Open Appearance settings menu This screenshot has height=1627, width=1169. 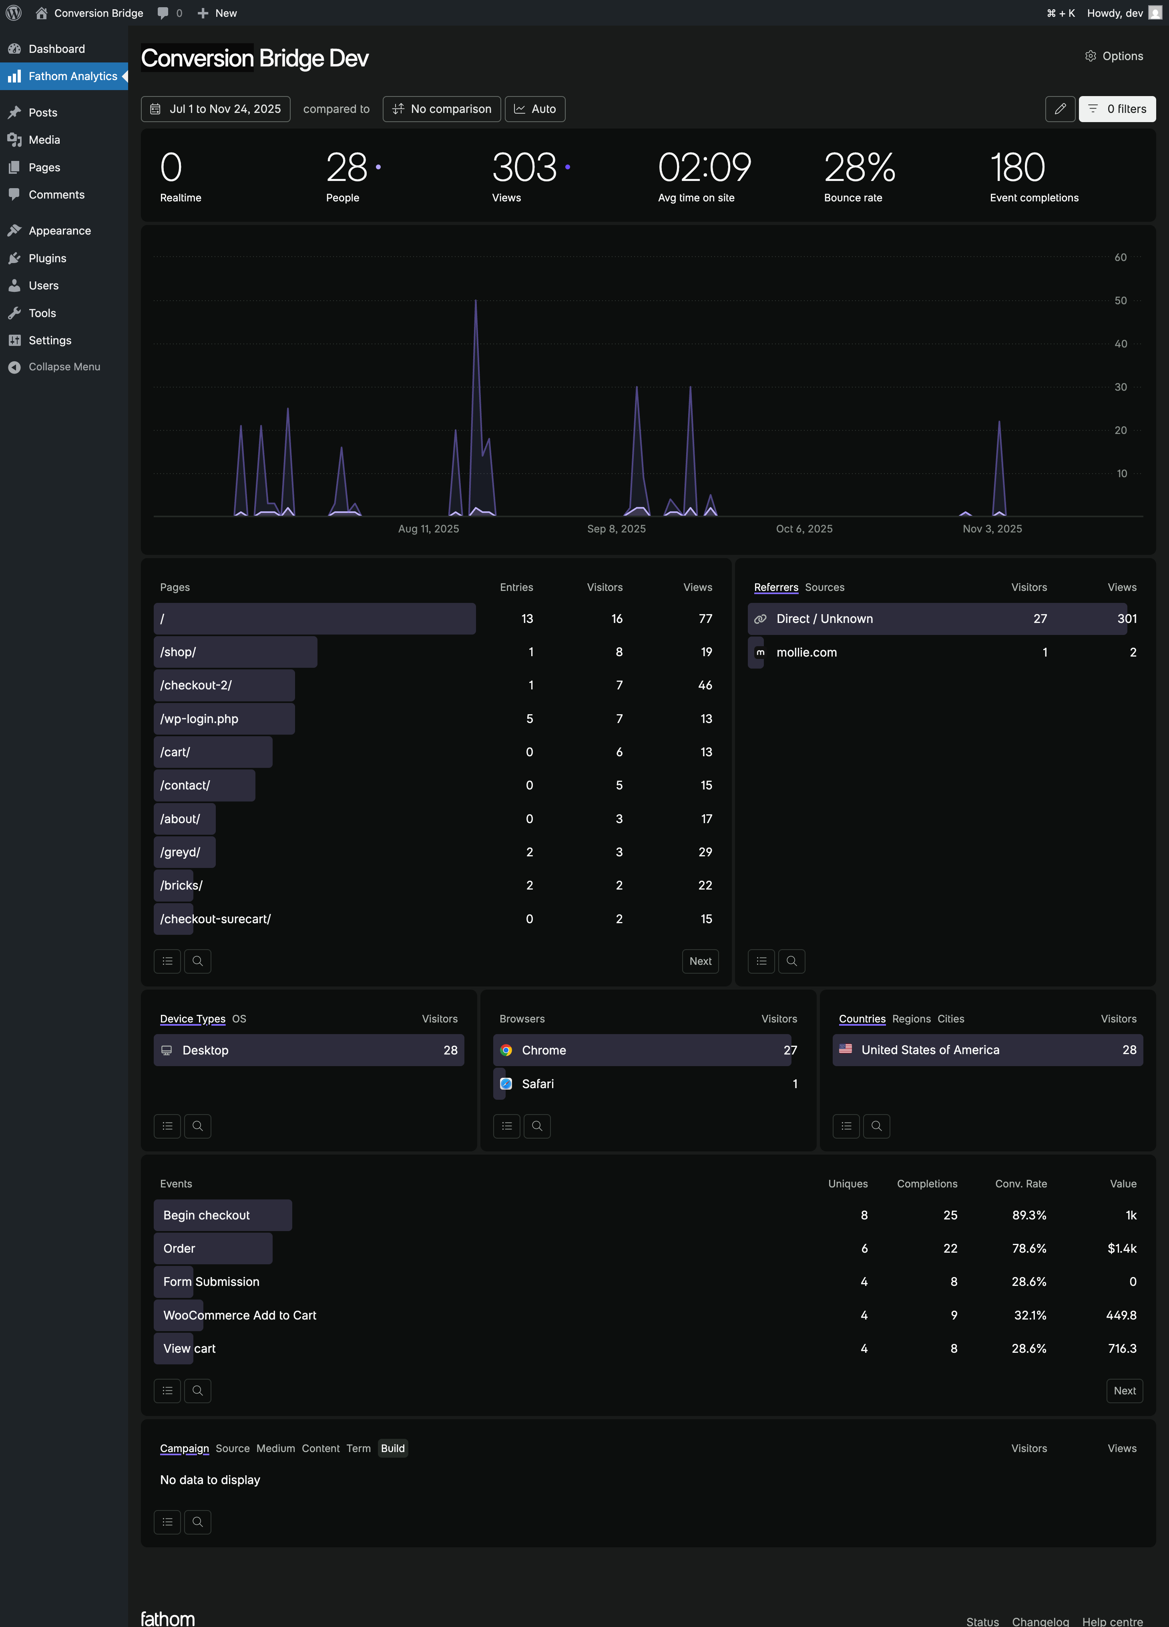[64, 231]
